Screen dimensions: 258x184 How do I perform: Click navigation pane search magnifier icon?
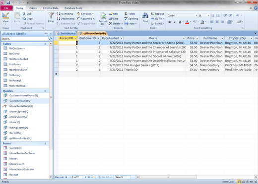[50, 39]
